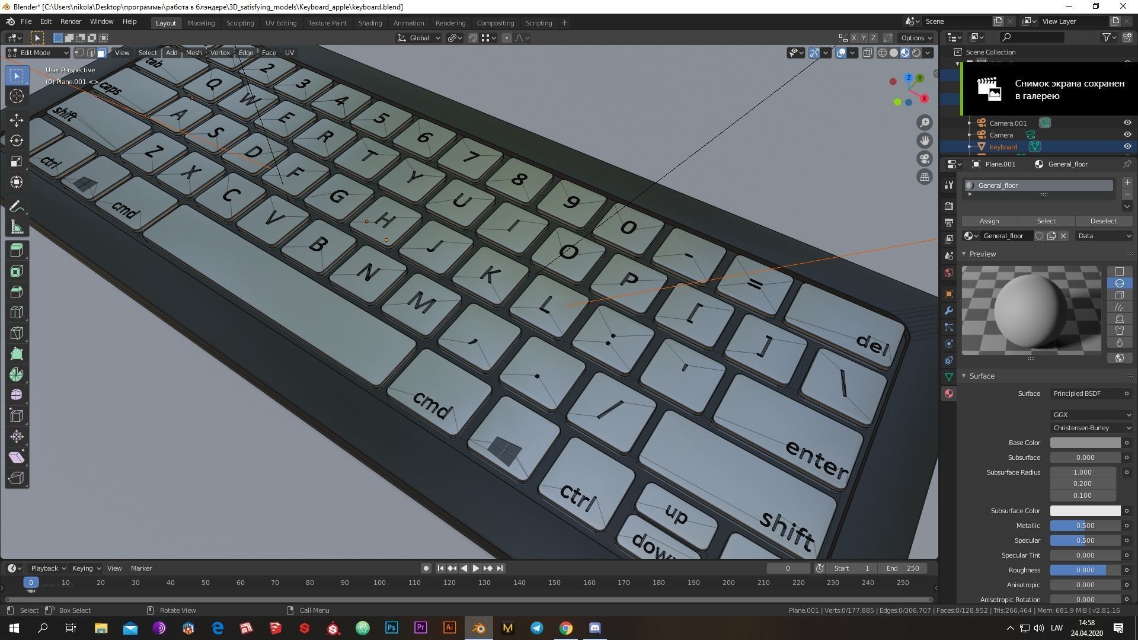Expand Camera.001 in outliner
The height and width of the screenshot is (640, 1138).
pyautogui.click(x=970, y=123)
